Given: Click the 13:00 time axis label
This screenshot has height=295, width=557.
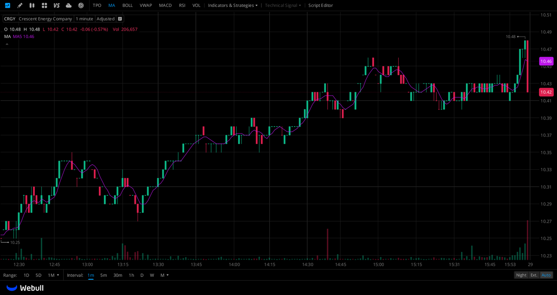Looking at the screenshot, I should 87,264.
